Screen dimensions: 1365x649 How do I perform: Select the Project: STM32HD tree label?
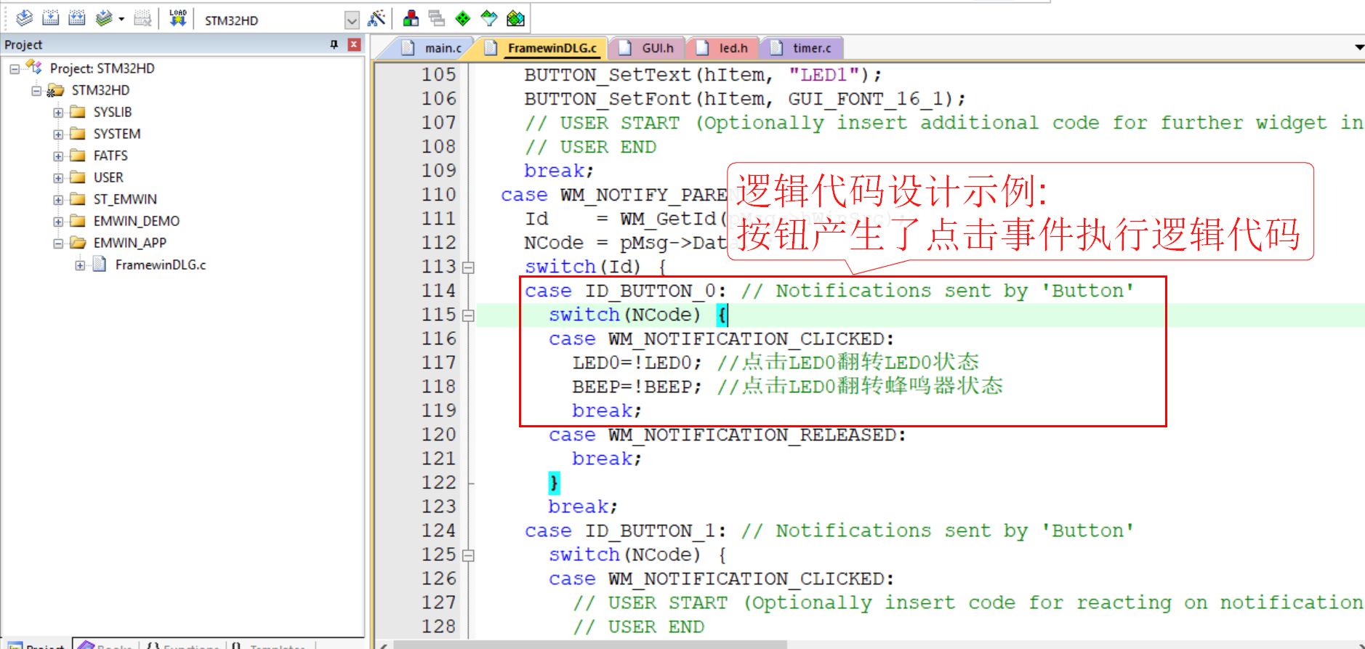point(102,68)
